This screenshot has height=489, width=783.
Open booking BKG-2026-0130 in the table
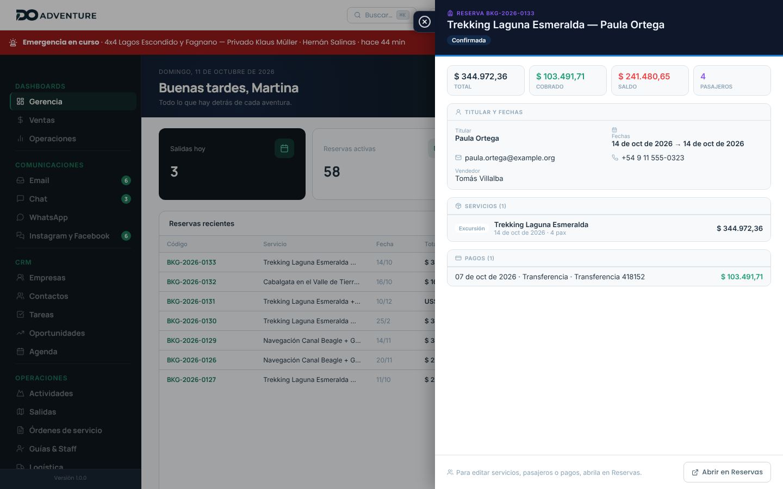[191, 321]
